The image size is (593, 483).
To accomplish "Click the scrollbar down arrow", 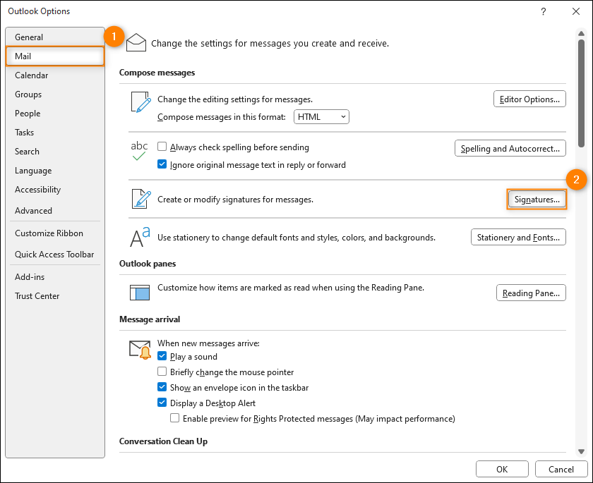I will click(x=581, y=451).
